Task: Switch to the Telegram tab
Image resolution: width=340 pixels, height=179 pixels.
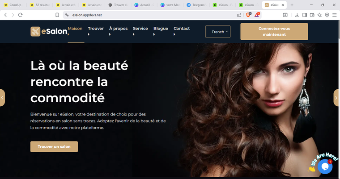Action: (x=196, y=5)
